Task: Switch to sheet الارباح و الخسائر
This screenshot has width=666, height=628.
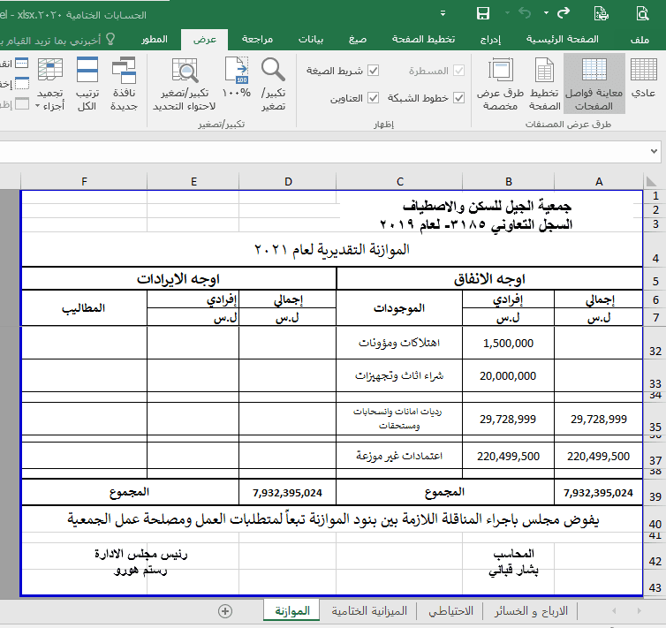Action: (x=531, y=611)
